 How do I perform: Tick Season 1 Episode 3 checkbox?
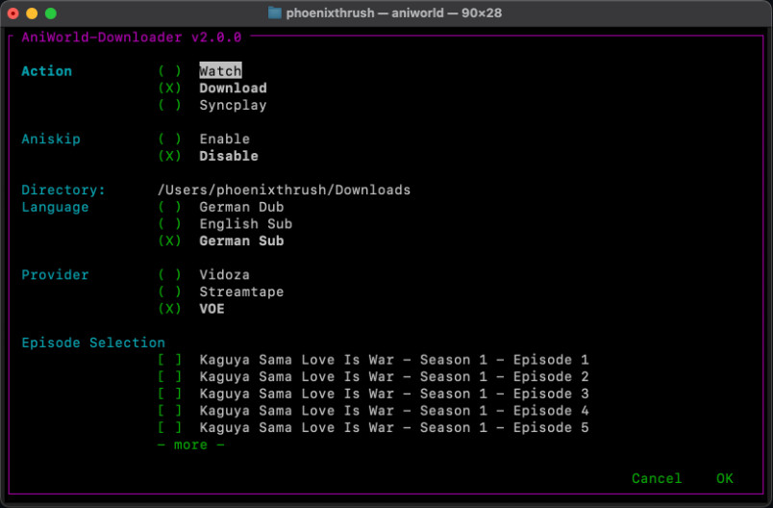click(x=169, y=394)
